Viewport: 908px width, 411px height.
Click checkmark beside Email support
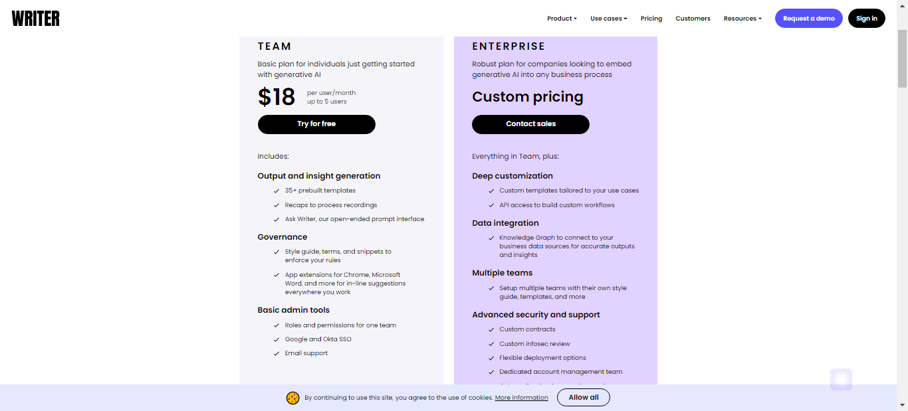point(277,353)
